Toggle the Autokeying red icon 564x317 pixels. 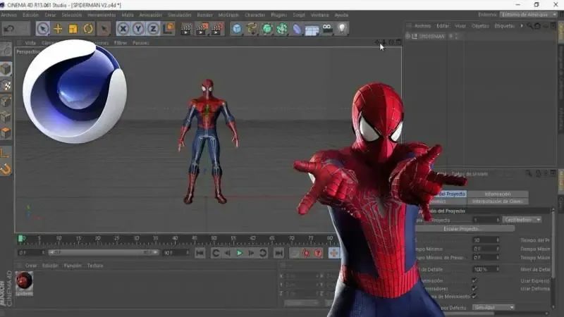click(x=306, y=253)
